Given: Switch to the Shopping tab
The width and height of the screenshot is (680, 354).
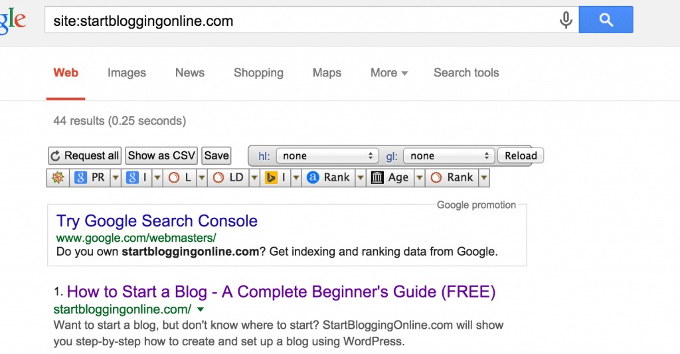Looking at the screenshot, I should click(x=258, y=73).
